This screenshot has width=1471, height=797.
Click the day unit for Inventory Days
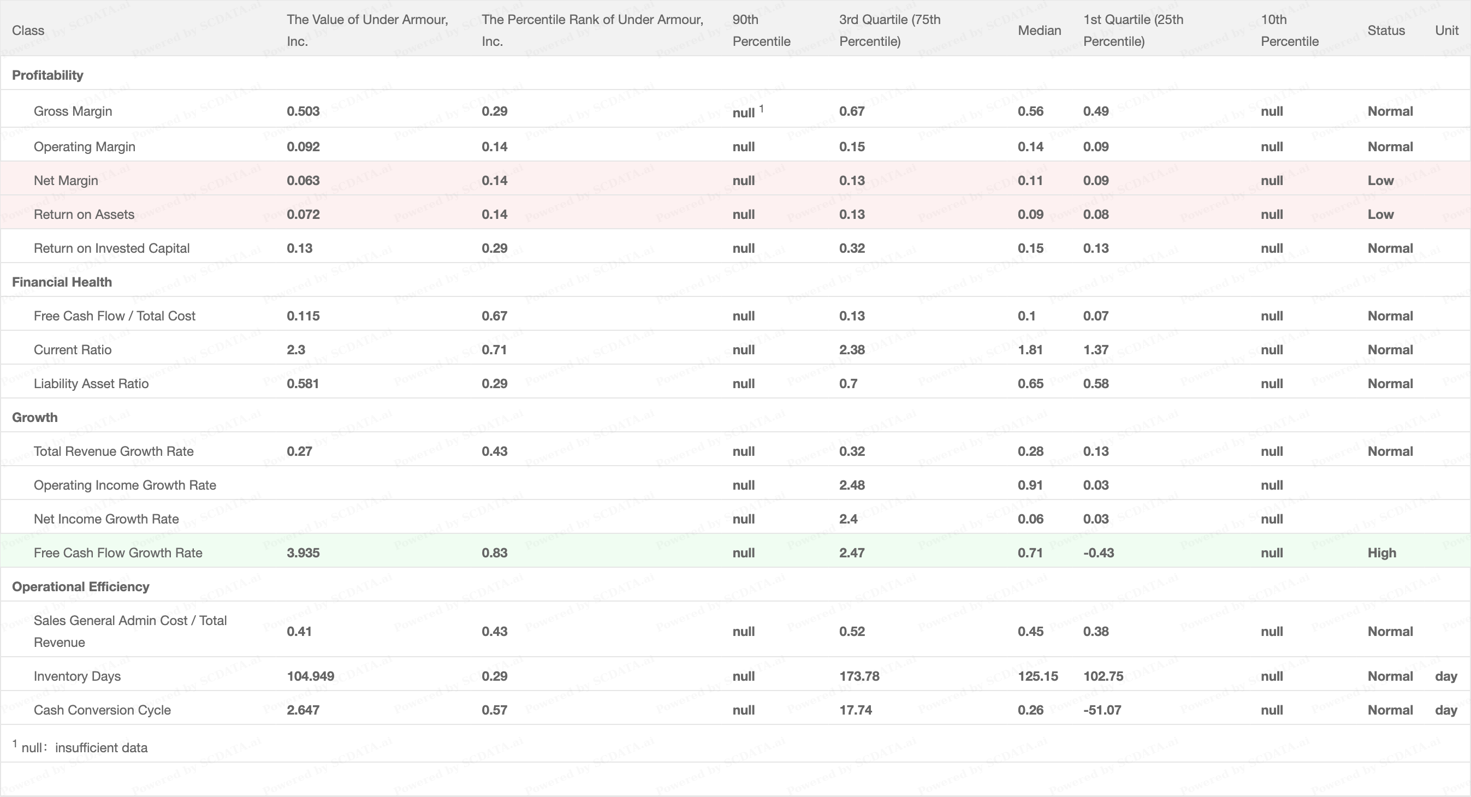pyautogui.click(x=1446, y=676)
